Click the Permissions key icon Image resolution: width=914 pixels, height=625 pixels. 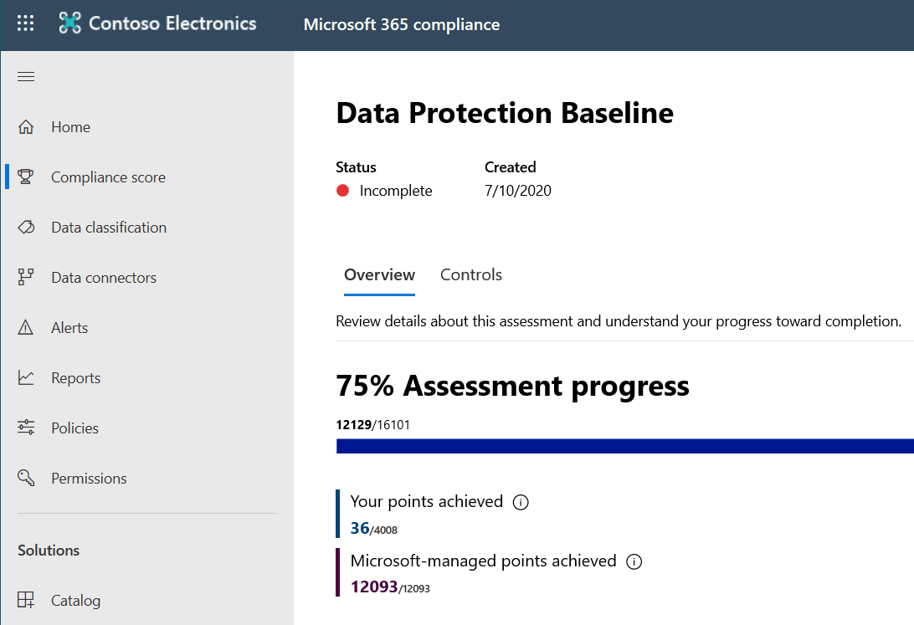(26, 478)
